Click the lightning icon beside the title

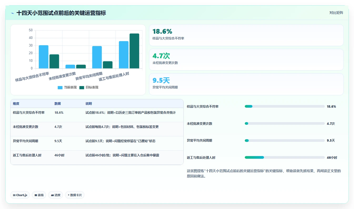click(12, 13)
